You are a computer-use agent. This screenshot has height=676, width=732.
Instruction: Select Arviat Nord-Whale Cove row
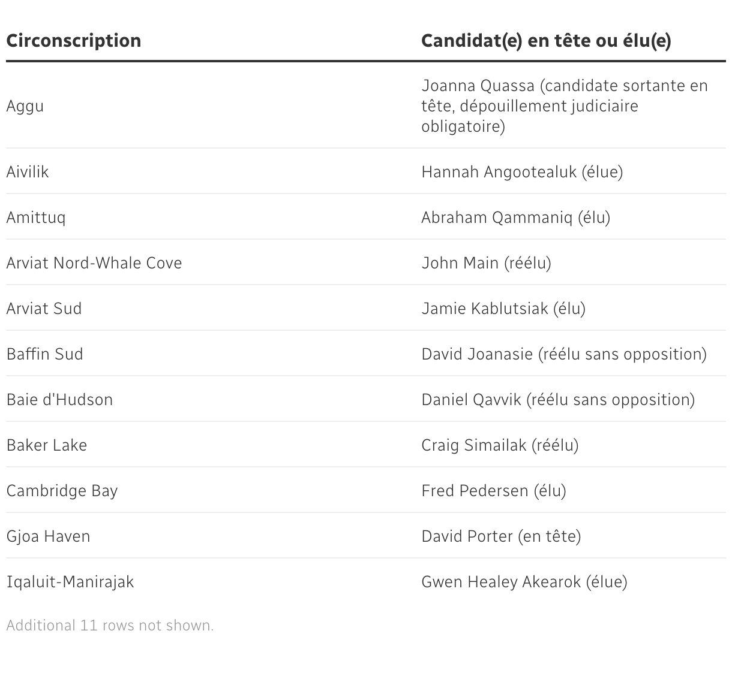point(94,263)
